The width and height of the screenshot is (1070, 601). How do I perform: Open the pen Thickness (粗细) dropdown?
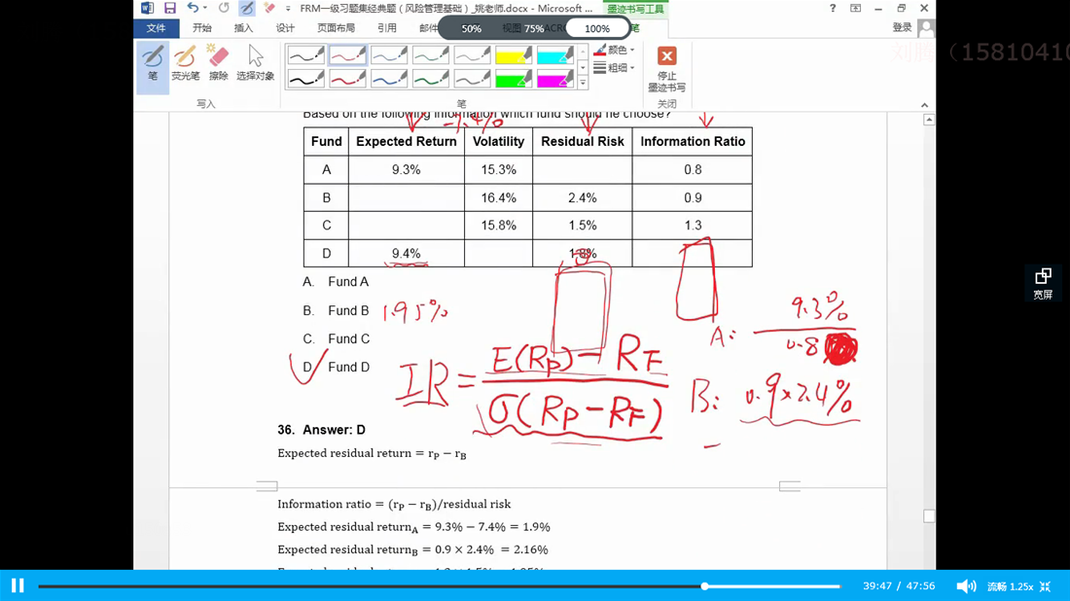[615, 68]
